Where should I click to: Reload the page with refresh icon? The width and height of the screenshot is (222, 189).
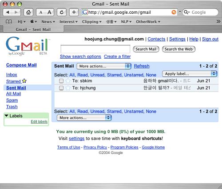click(62, 12)
